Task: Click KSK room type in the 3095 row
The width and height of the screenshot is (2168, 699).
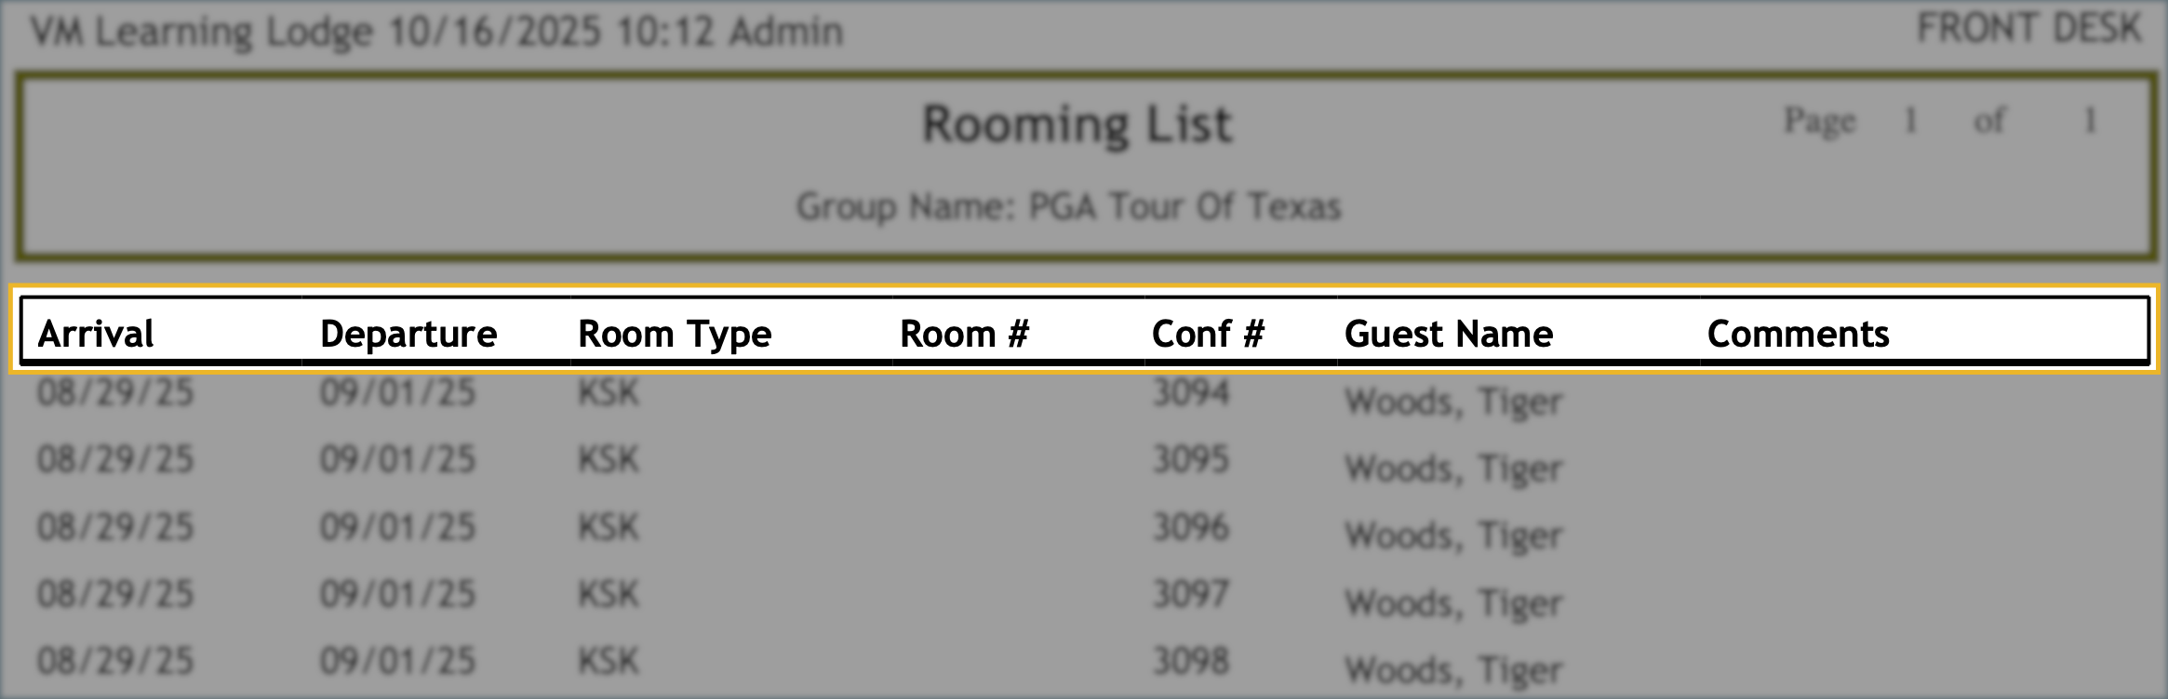Action: click(x=609, y=459)
